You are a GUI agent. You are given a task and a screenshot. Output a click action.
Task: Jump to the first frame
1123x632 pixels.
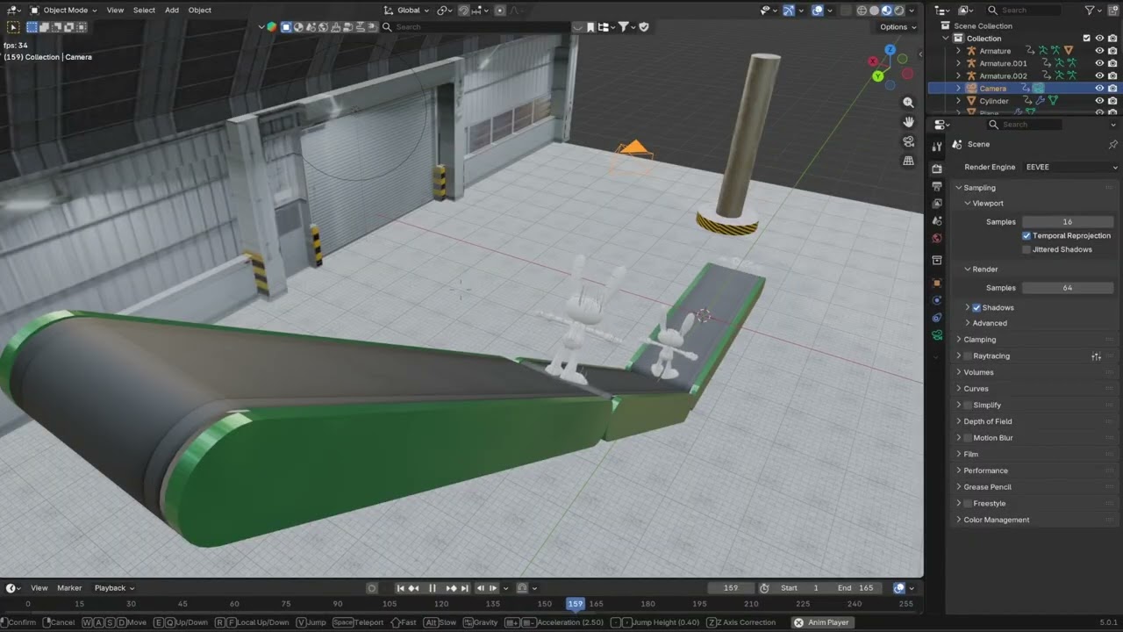click(401, 588)
